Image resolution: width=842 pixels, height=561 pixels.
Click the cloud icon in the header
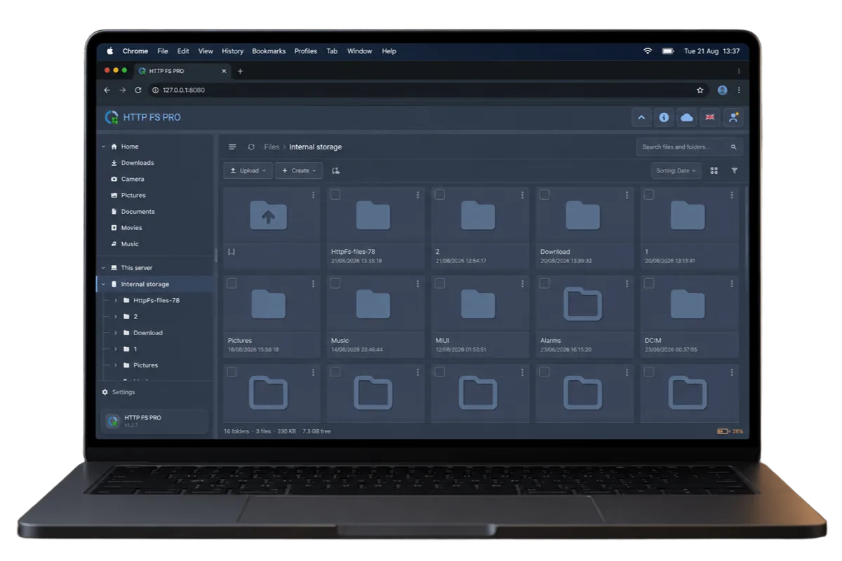[687, 118]
